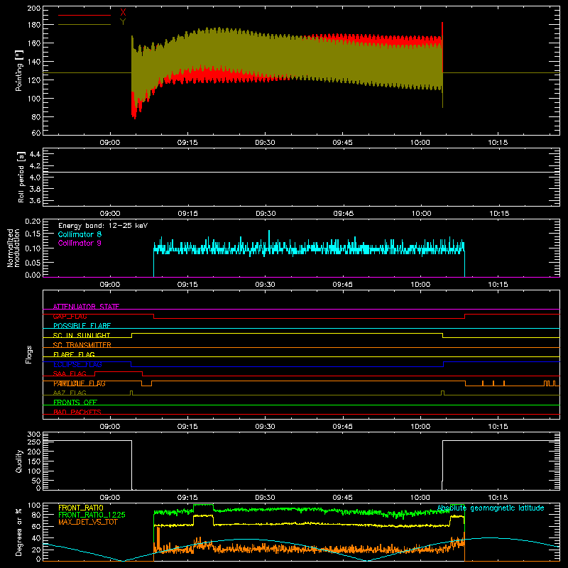The image size is (568, 568).
Task: Select the yellow FRONT_RATIO legend entry
Action: tap(81, 508)
